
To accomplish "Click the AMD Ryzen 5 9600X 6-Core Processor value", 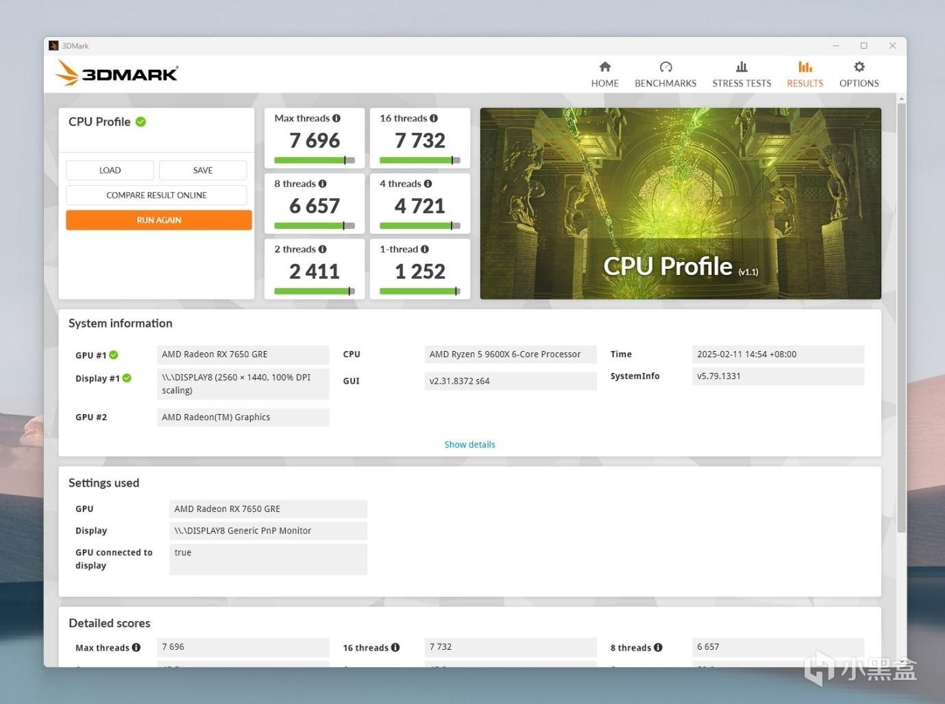I will click(511, 354).
